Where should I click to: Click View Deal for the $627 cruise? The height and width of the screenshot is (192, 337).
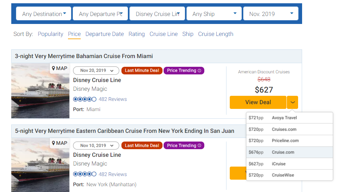click(x=258, y=102)
